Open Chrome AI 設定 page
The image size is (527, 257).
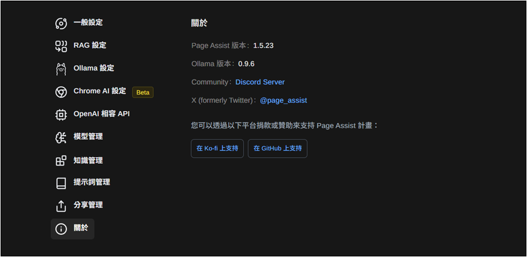pyautogui.click(x=100, y=91)
